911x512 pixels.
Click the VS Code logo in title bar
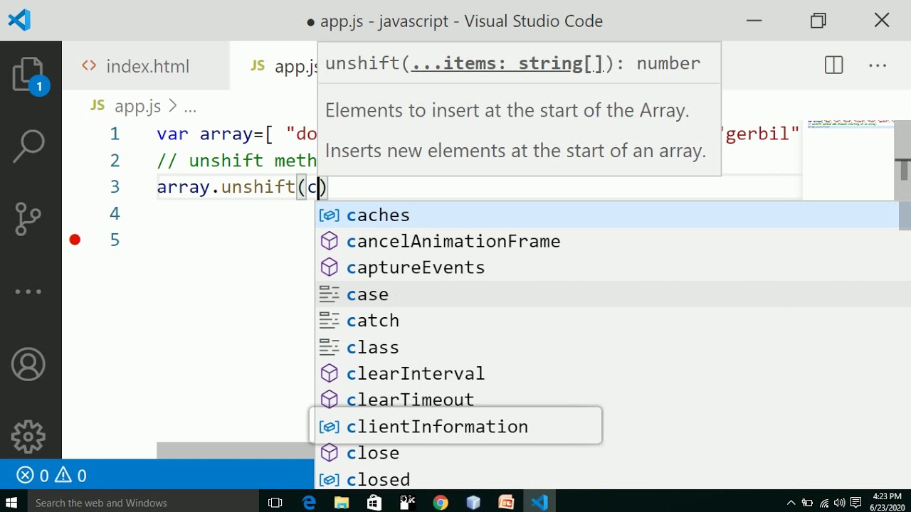tap(20, 20)
